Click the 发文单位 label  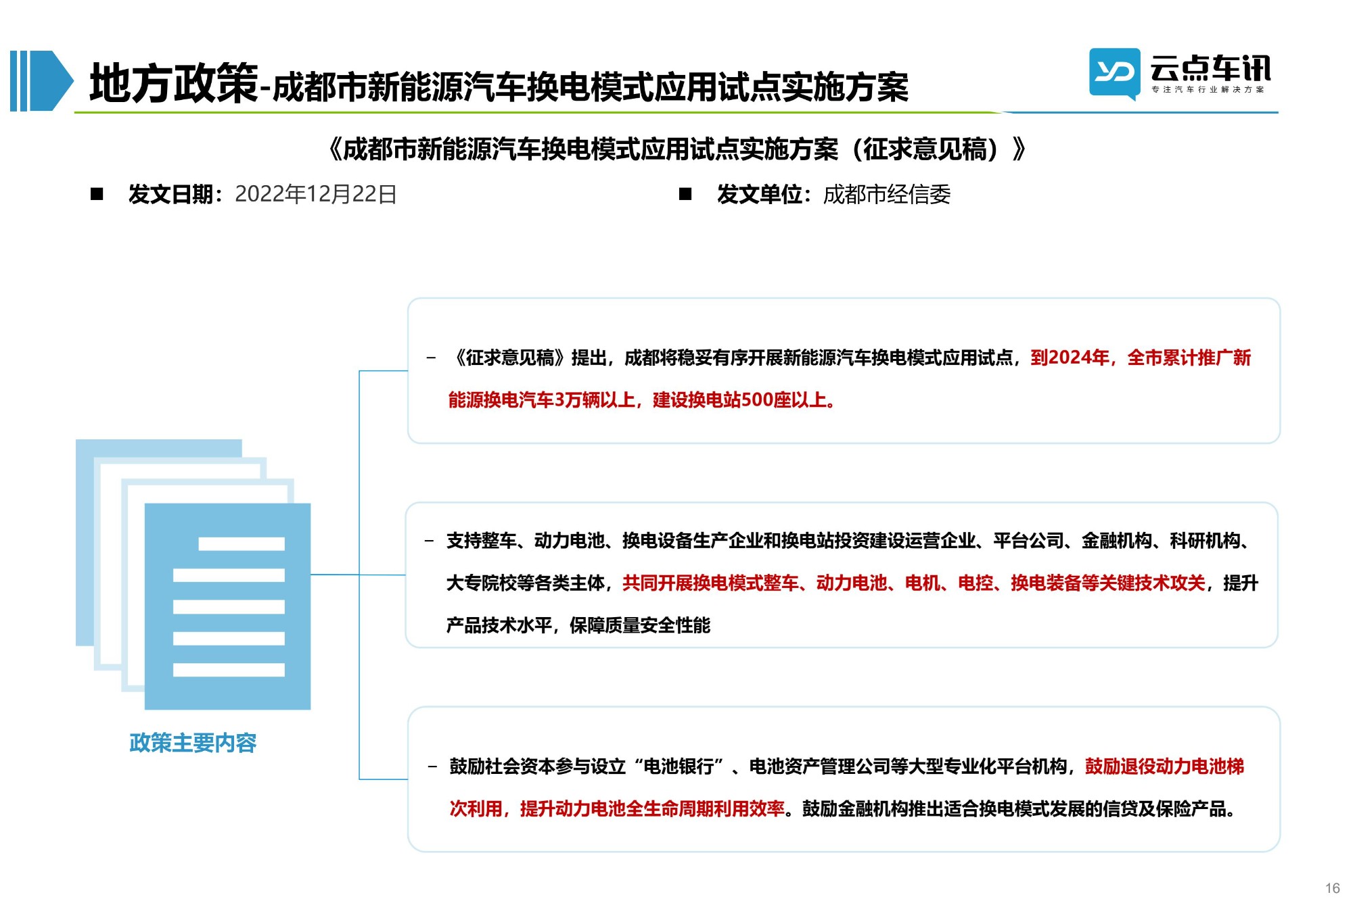764,195
